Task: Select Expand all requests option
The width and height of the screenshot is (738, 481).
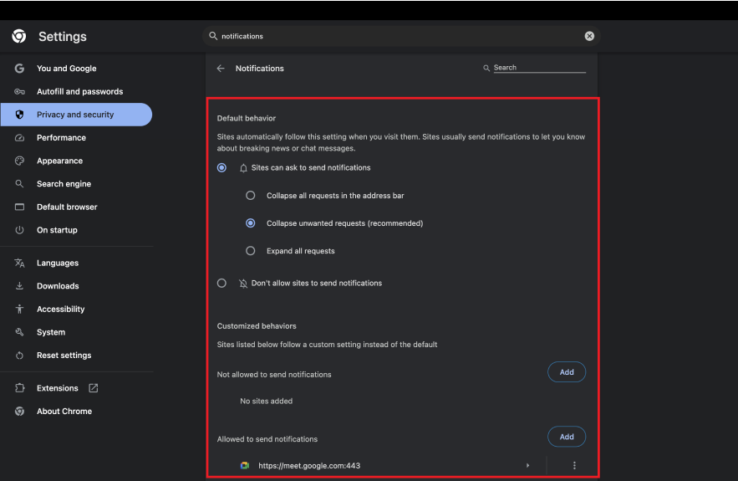Action: point(251,251)
